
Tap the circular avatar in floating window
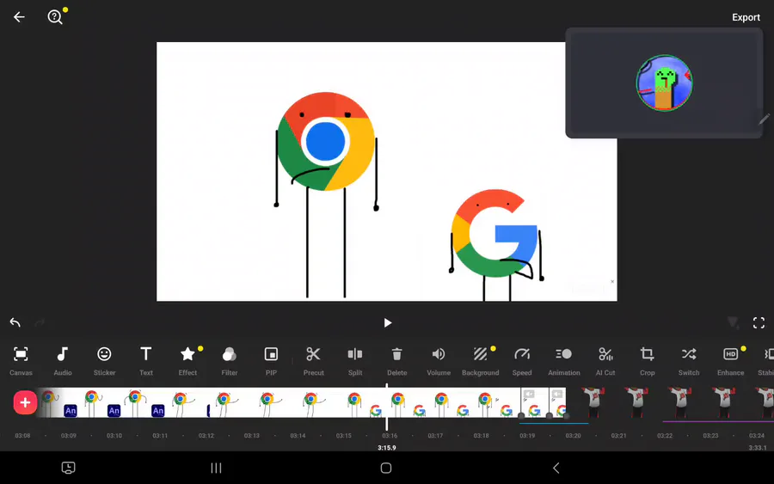[664, 83]
